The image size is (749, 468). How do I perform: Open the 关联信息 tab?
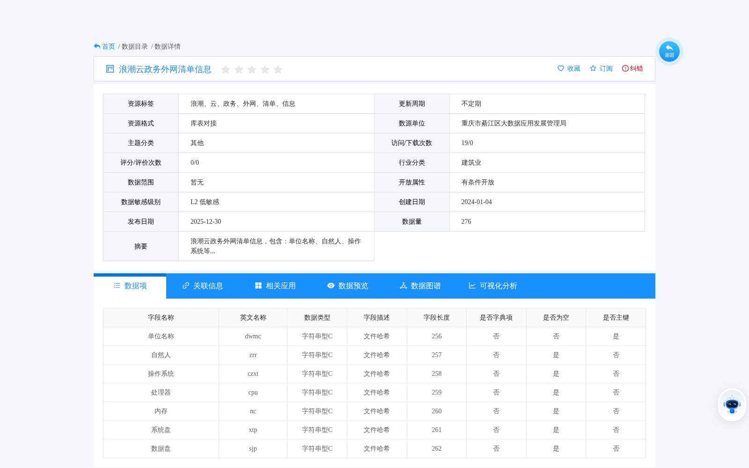pyautogui.click(x=202, y=286)
